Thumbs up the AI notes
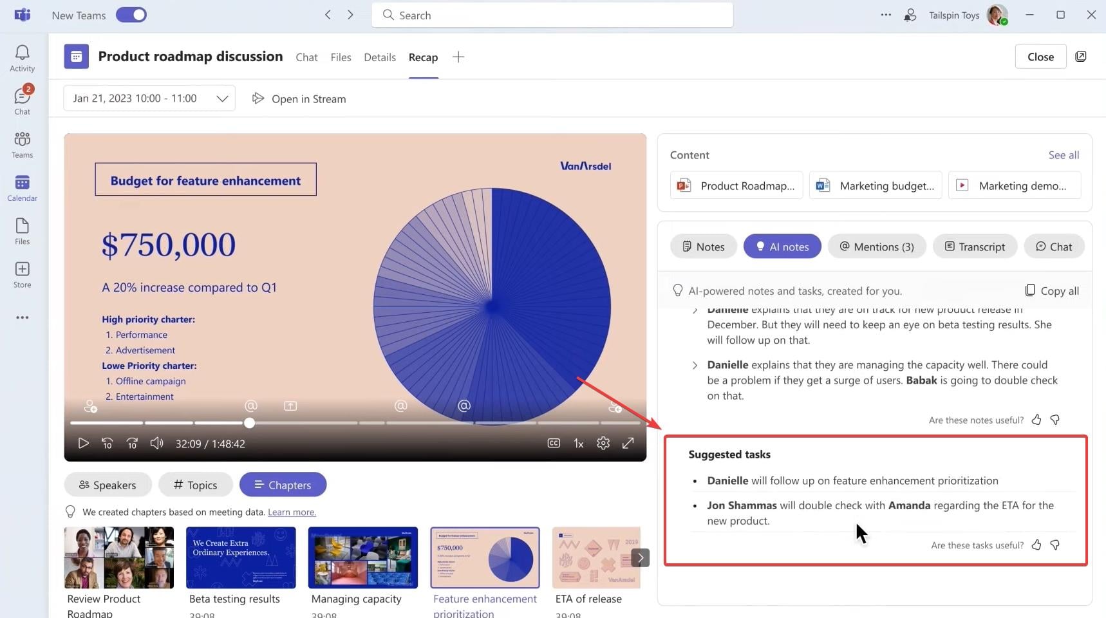The height and width of the screenshot is (618, 1106). point(1036,420)
